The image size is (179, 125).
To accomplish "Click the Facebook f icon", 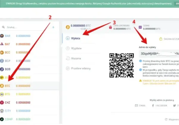I will [x=153, y=106].
